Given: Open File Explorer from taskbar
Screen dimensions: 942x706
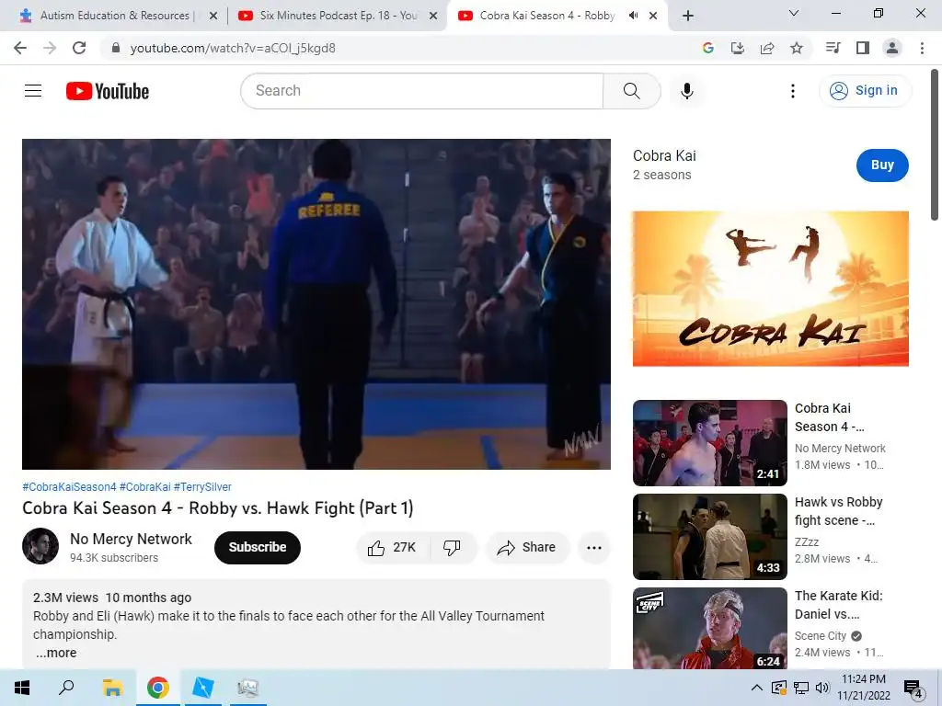Looking at the screenshot, I should pyautogui.click(x=112, y=688).
